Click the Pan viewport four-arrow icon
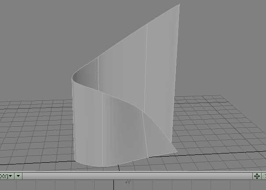Screen dimensions: 266x190 click(256, 176)
